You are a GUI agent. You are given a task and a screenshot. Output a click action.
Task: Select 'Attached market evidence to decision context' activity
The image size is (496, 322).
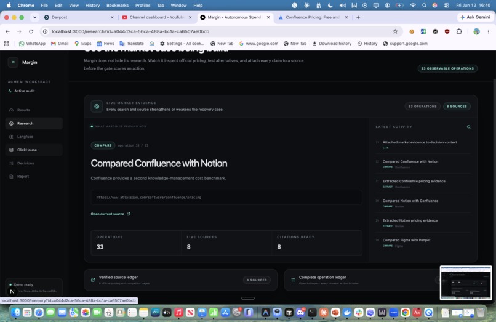pos(423,145)
